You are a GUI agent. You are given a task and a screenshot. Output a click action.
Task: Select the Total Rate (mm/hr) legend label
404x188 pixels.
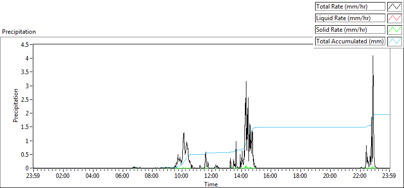[x=350, y=7]
